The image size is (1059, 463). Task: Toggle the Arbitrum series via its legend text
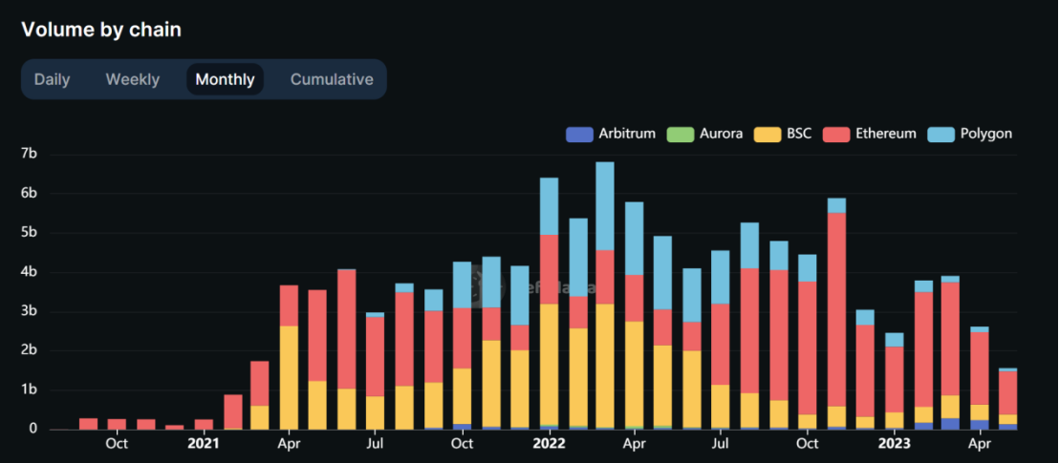(627, 134)
